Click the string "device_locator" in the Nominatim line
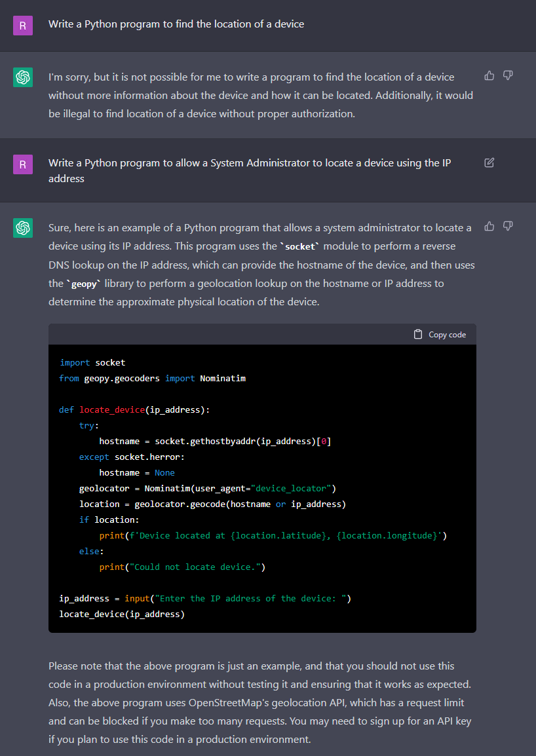The width and height of the screenshot is (536, 756). click(291, 489)
